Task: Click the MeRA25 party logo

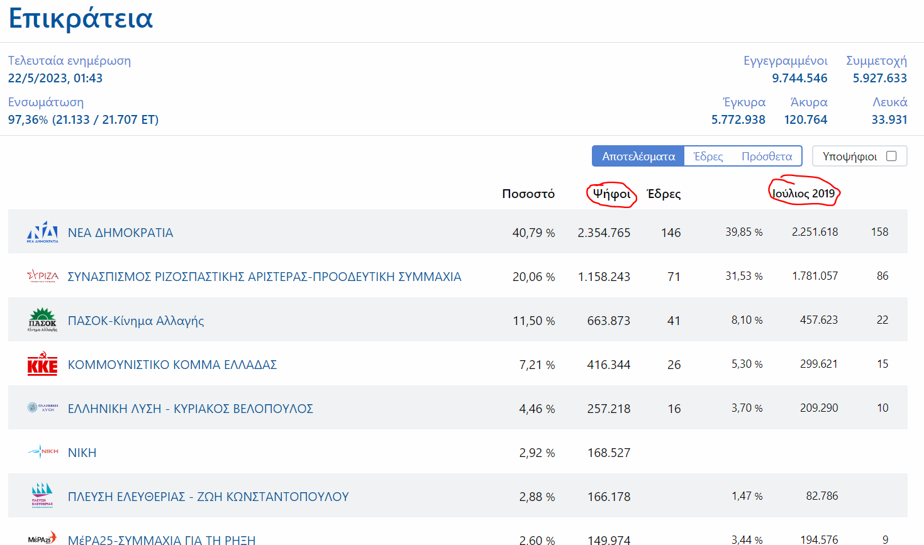Action: tap(42, 538)
